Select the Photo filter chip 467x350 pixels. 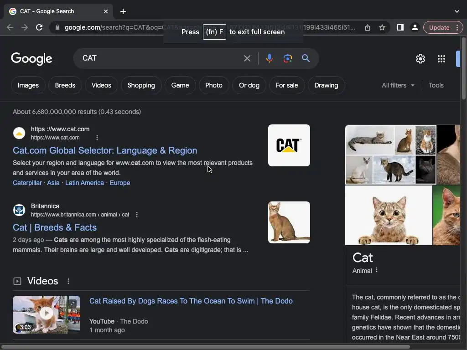point(214,85)
